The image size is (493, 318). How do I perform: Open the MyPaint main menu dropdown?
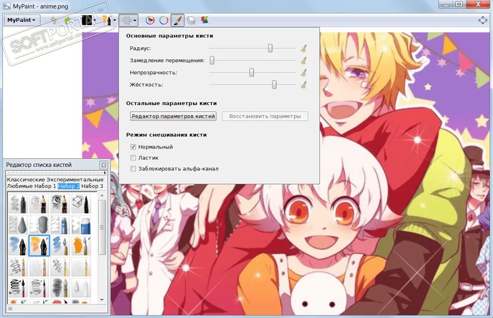(x=22, y=20)
